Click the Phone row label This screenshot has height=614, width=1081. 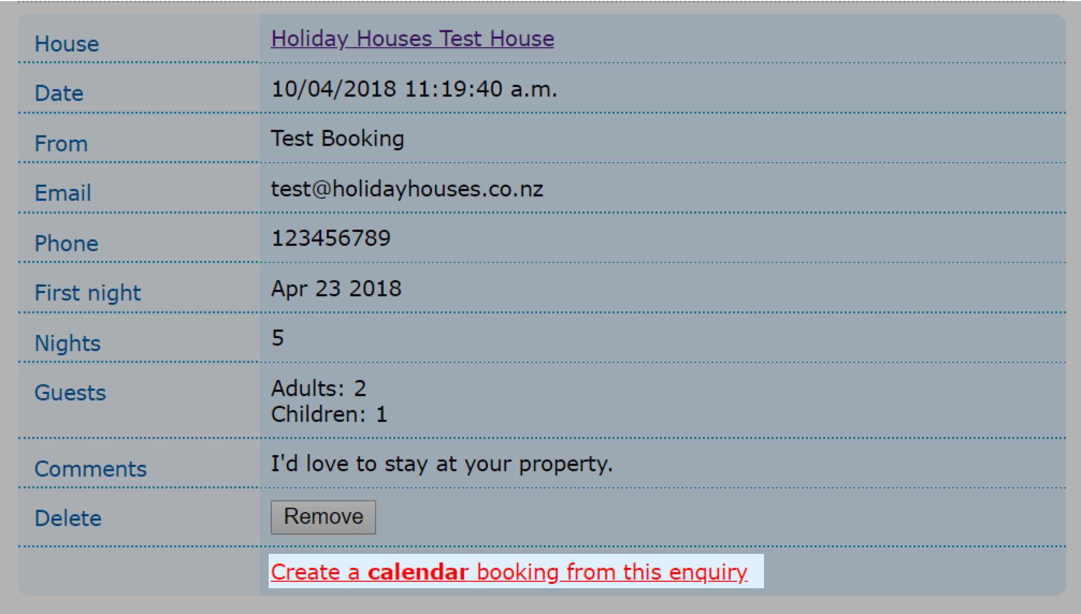click(x=66, y=244)
